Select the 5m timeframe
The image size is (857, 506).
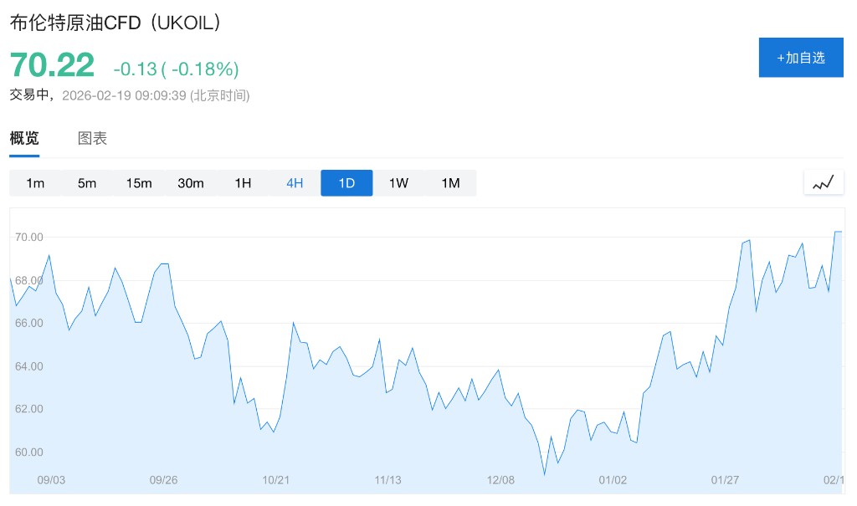(87, 183)
